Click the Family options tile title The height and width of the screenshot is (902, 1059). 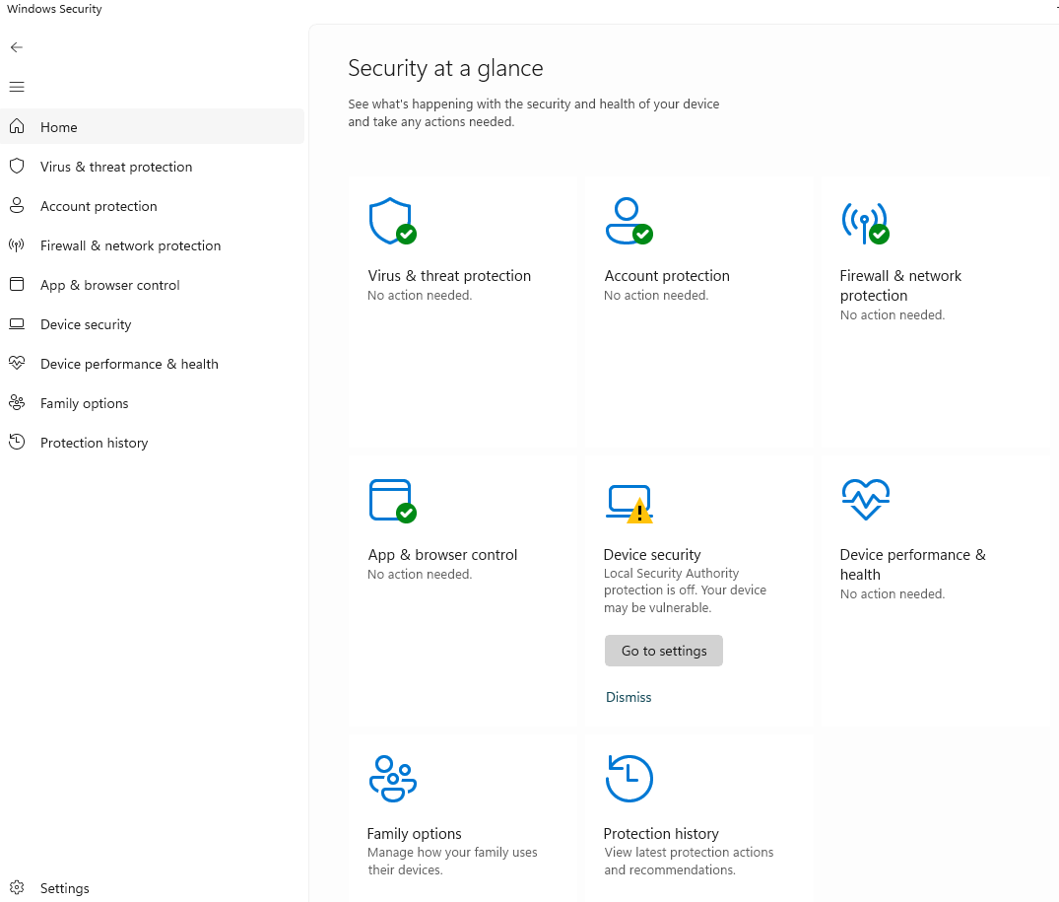414,833
